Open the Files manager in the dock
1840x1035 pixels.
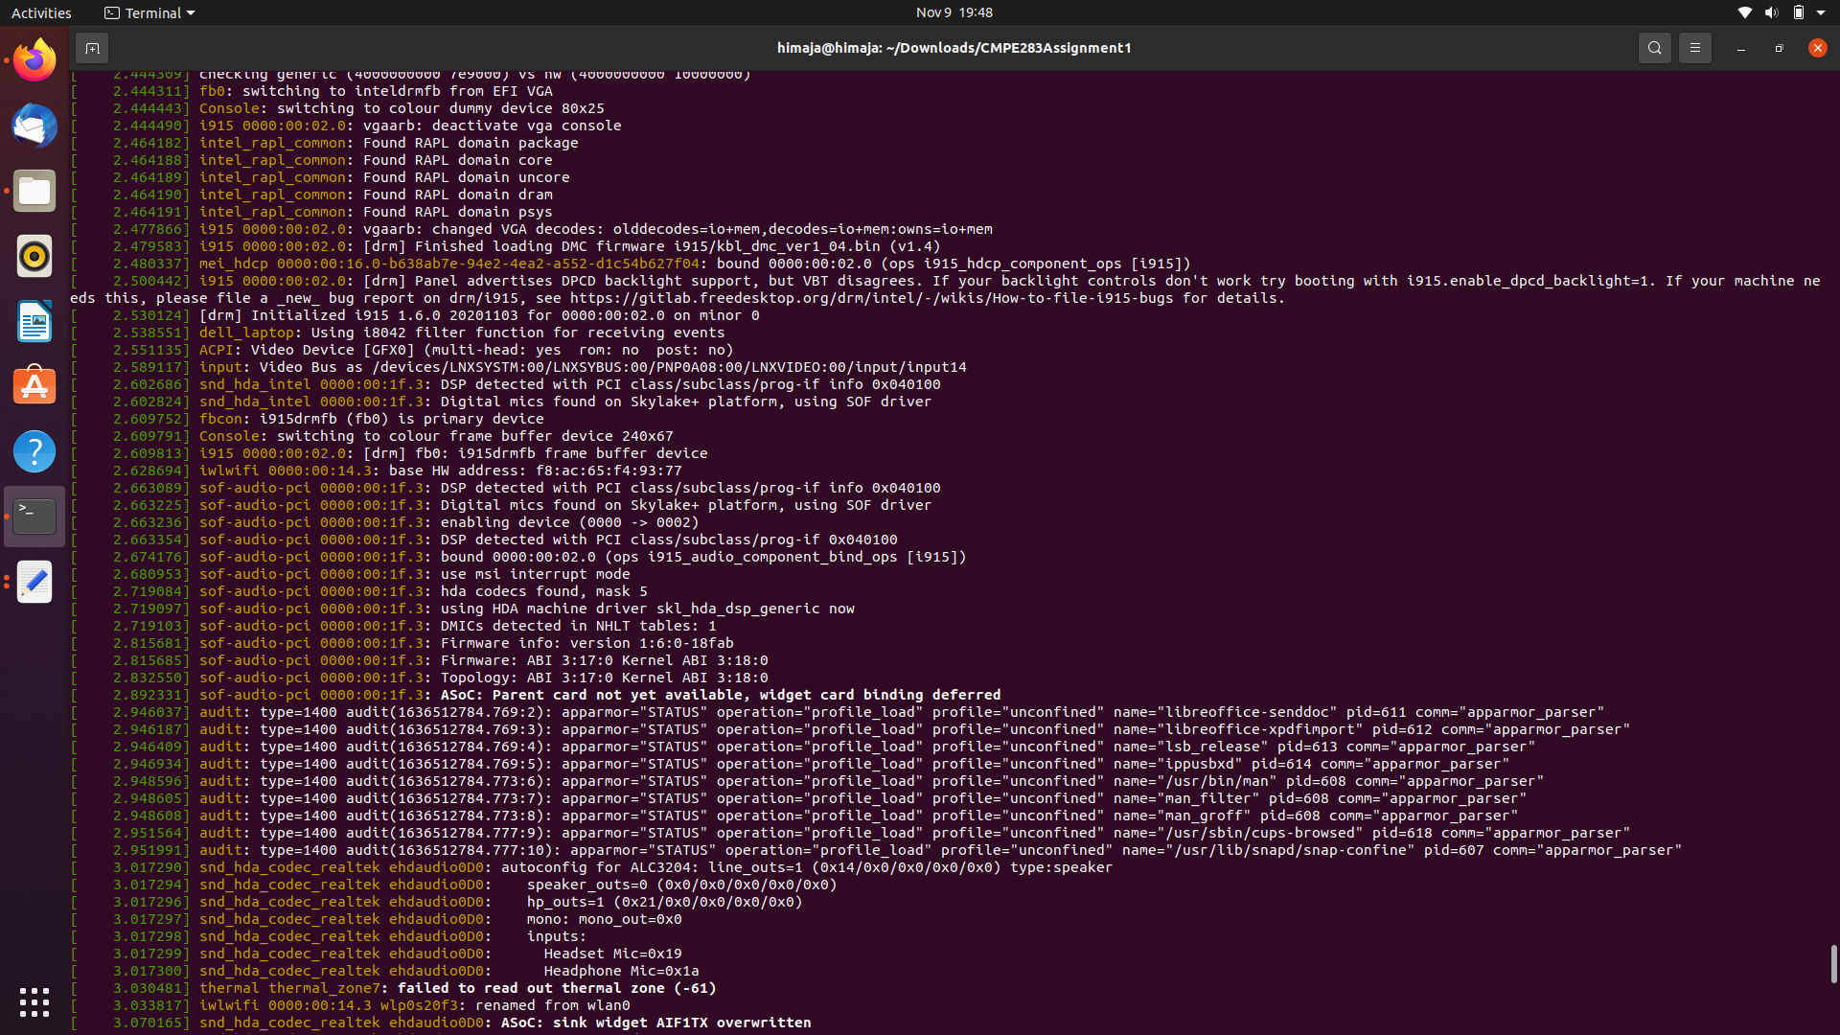tap(34, 191)
